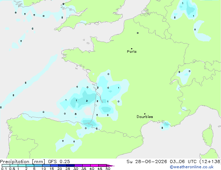This screenshot has height=170, width=221.
Task: Pick the 30–35 mm purple legend swatch
Action: 78,165
